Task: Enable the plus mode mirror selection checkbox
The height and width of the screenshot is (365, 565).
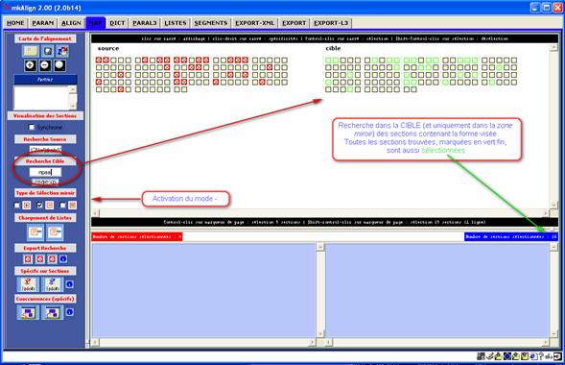Action: click(x=16, y=206)
